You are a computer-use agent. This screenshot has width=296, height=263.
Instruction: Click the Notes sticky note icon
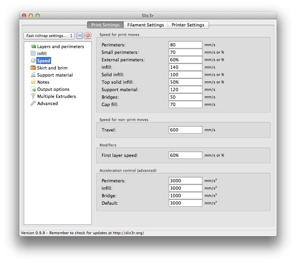point(33,82)
